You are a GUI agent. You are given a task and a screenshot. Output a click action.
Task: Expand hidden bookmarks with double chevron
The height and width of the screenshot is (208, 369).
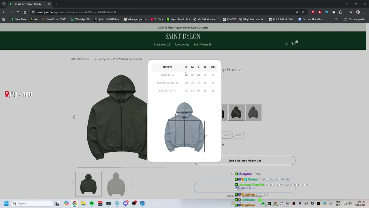pos(336,19)
